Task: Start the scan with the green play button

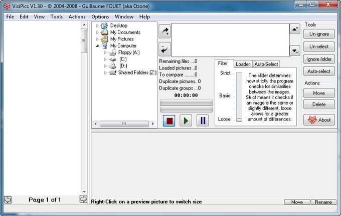Action: [x=186, y=120]
